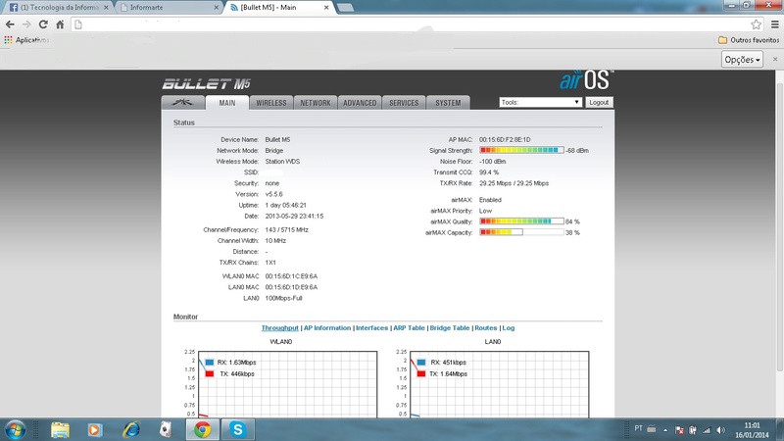The height and width of the screenshot is (441, 784).
Task: Show hidden system tray icons
Action: tap(665, 430)
